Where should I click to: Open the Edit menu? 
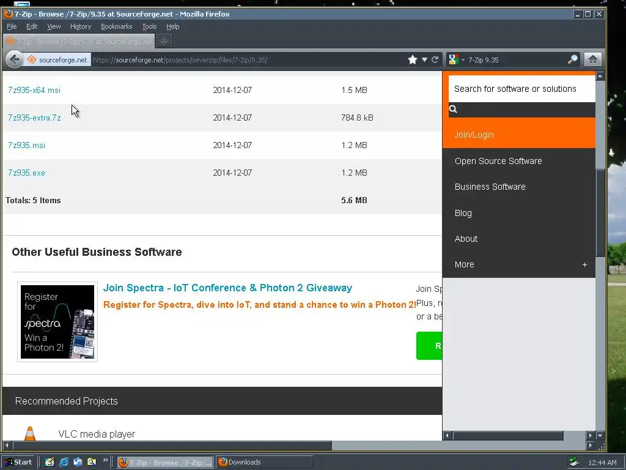pyautogui.click(x=32, y=26)
